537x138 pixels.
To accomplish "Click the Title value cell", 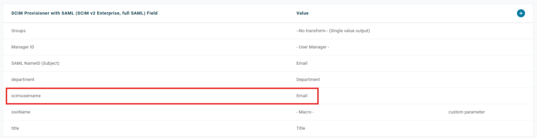I will coord(301,128).
